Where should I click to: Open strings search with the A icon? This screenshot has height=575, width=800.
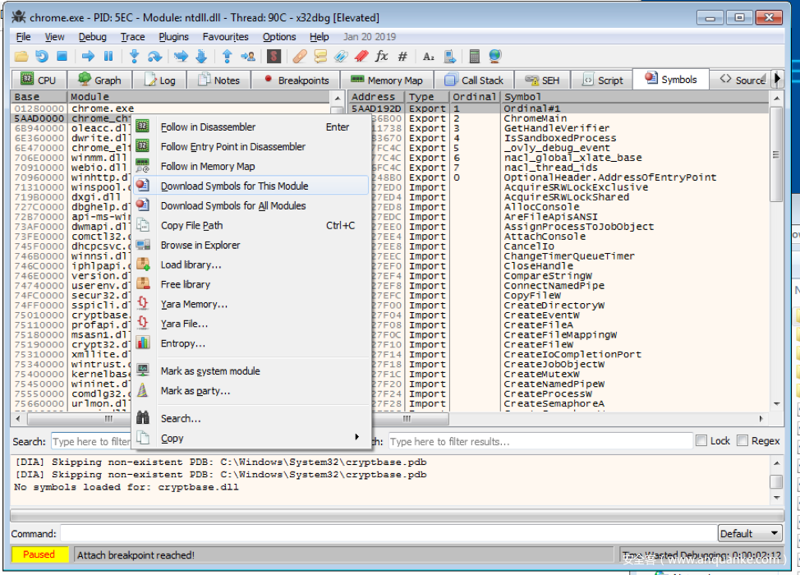[x=429, y=56]
